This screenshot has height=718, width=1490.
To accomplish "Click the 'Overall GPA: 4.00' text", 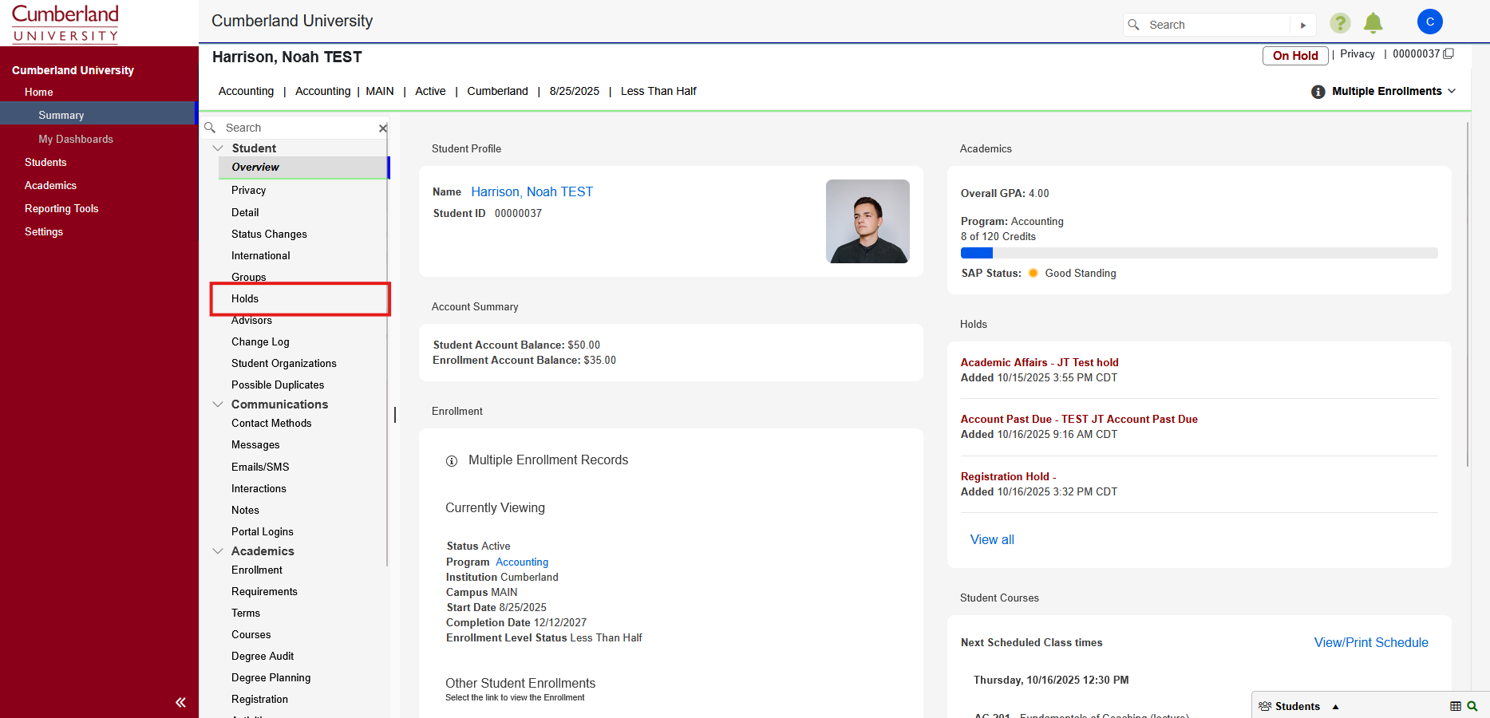I will [x=1005, y=193].
